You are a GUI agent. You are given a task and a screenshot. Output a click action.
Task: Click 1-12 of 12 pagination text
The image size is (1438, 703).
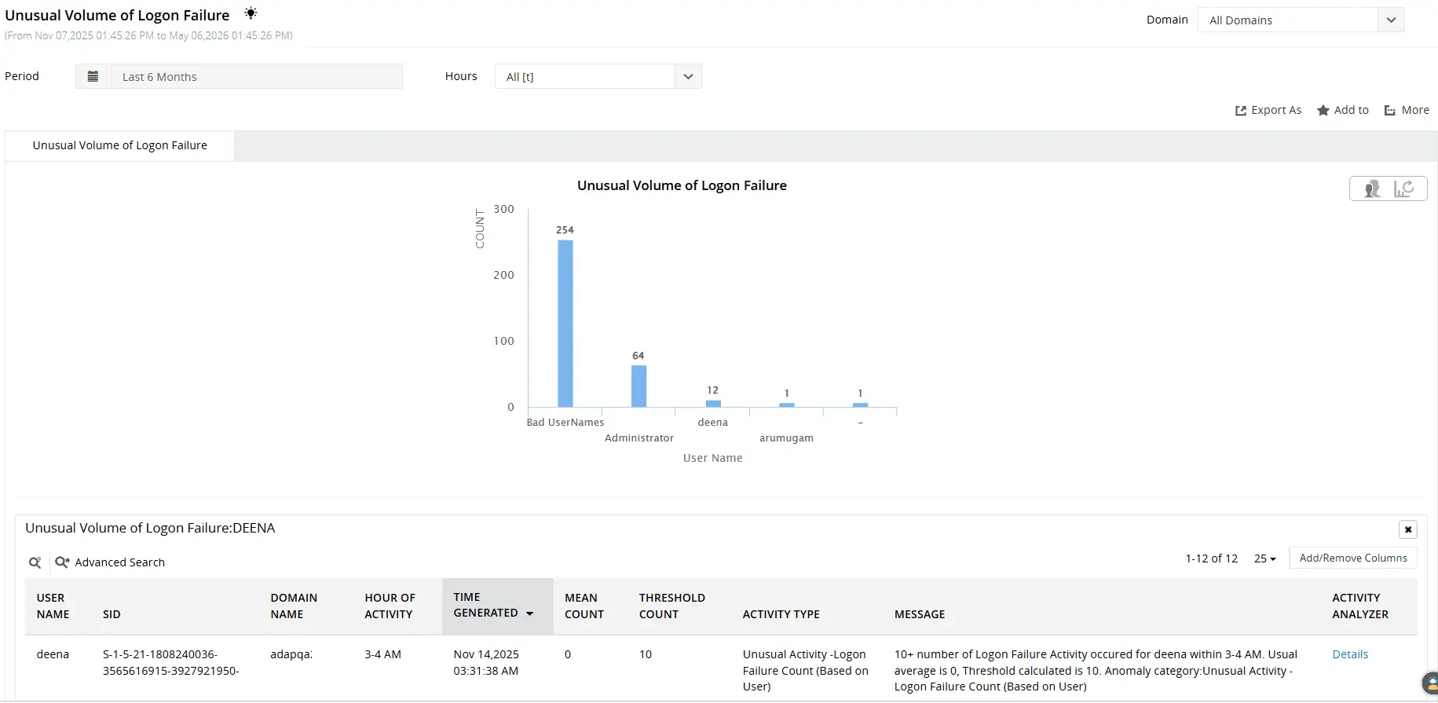point(1211,558)
